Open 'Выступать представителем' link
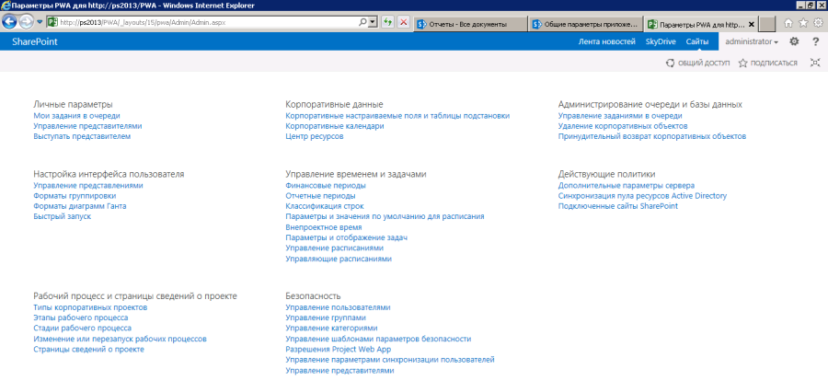The width and height of the screenshot is (828, 381). tap(82, 136)
